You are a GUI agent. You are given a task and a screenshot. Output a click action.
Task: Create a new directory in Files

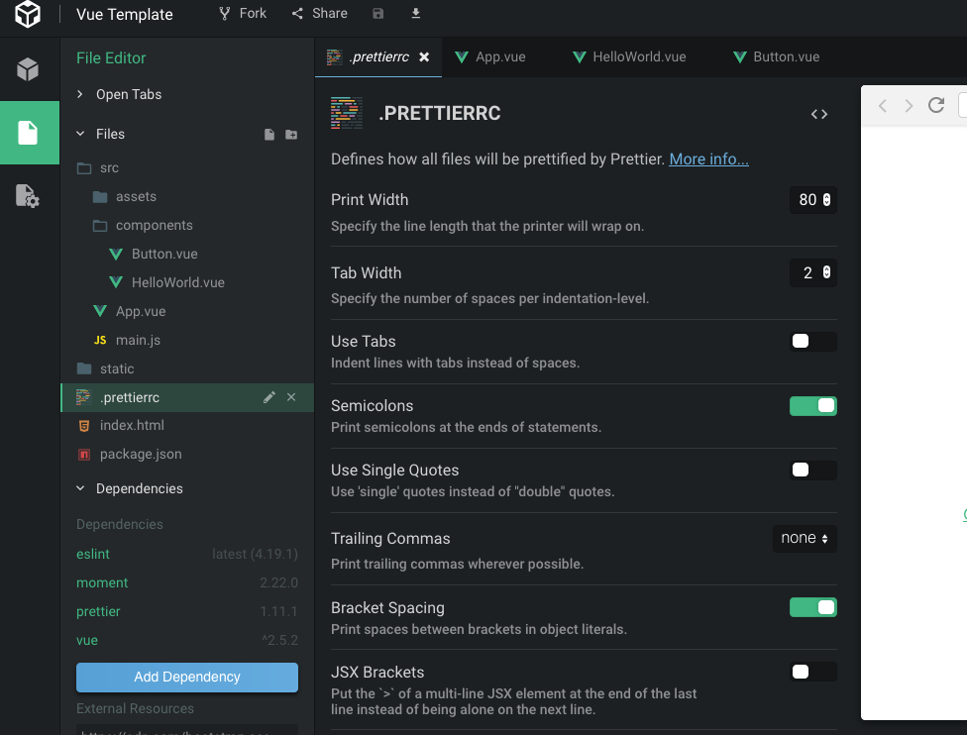291,135
